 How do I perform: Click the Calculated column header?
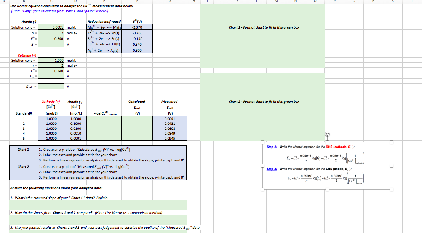tap(137, 101)
